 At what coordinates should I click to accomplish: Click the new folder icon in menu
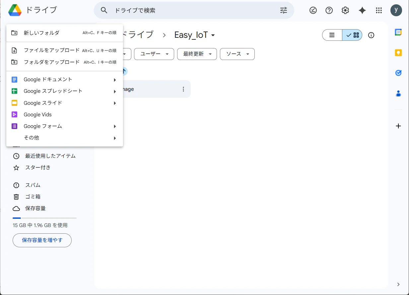pos(14,33)
